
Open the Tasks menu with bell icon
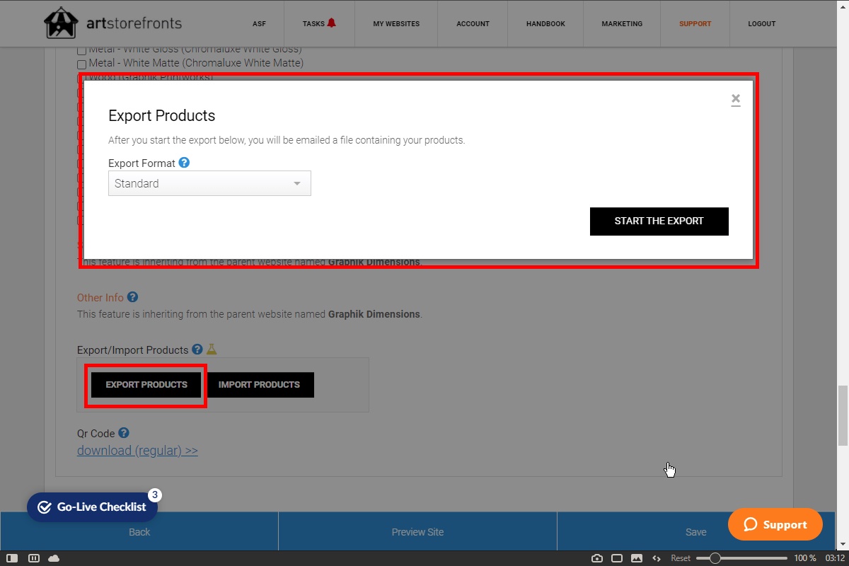[x=319, y=23]
